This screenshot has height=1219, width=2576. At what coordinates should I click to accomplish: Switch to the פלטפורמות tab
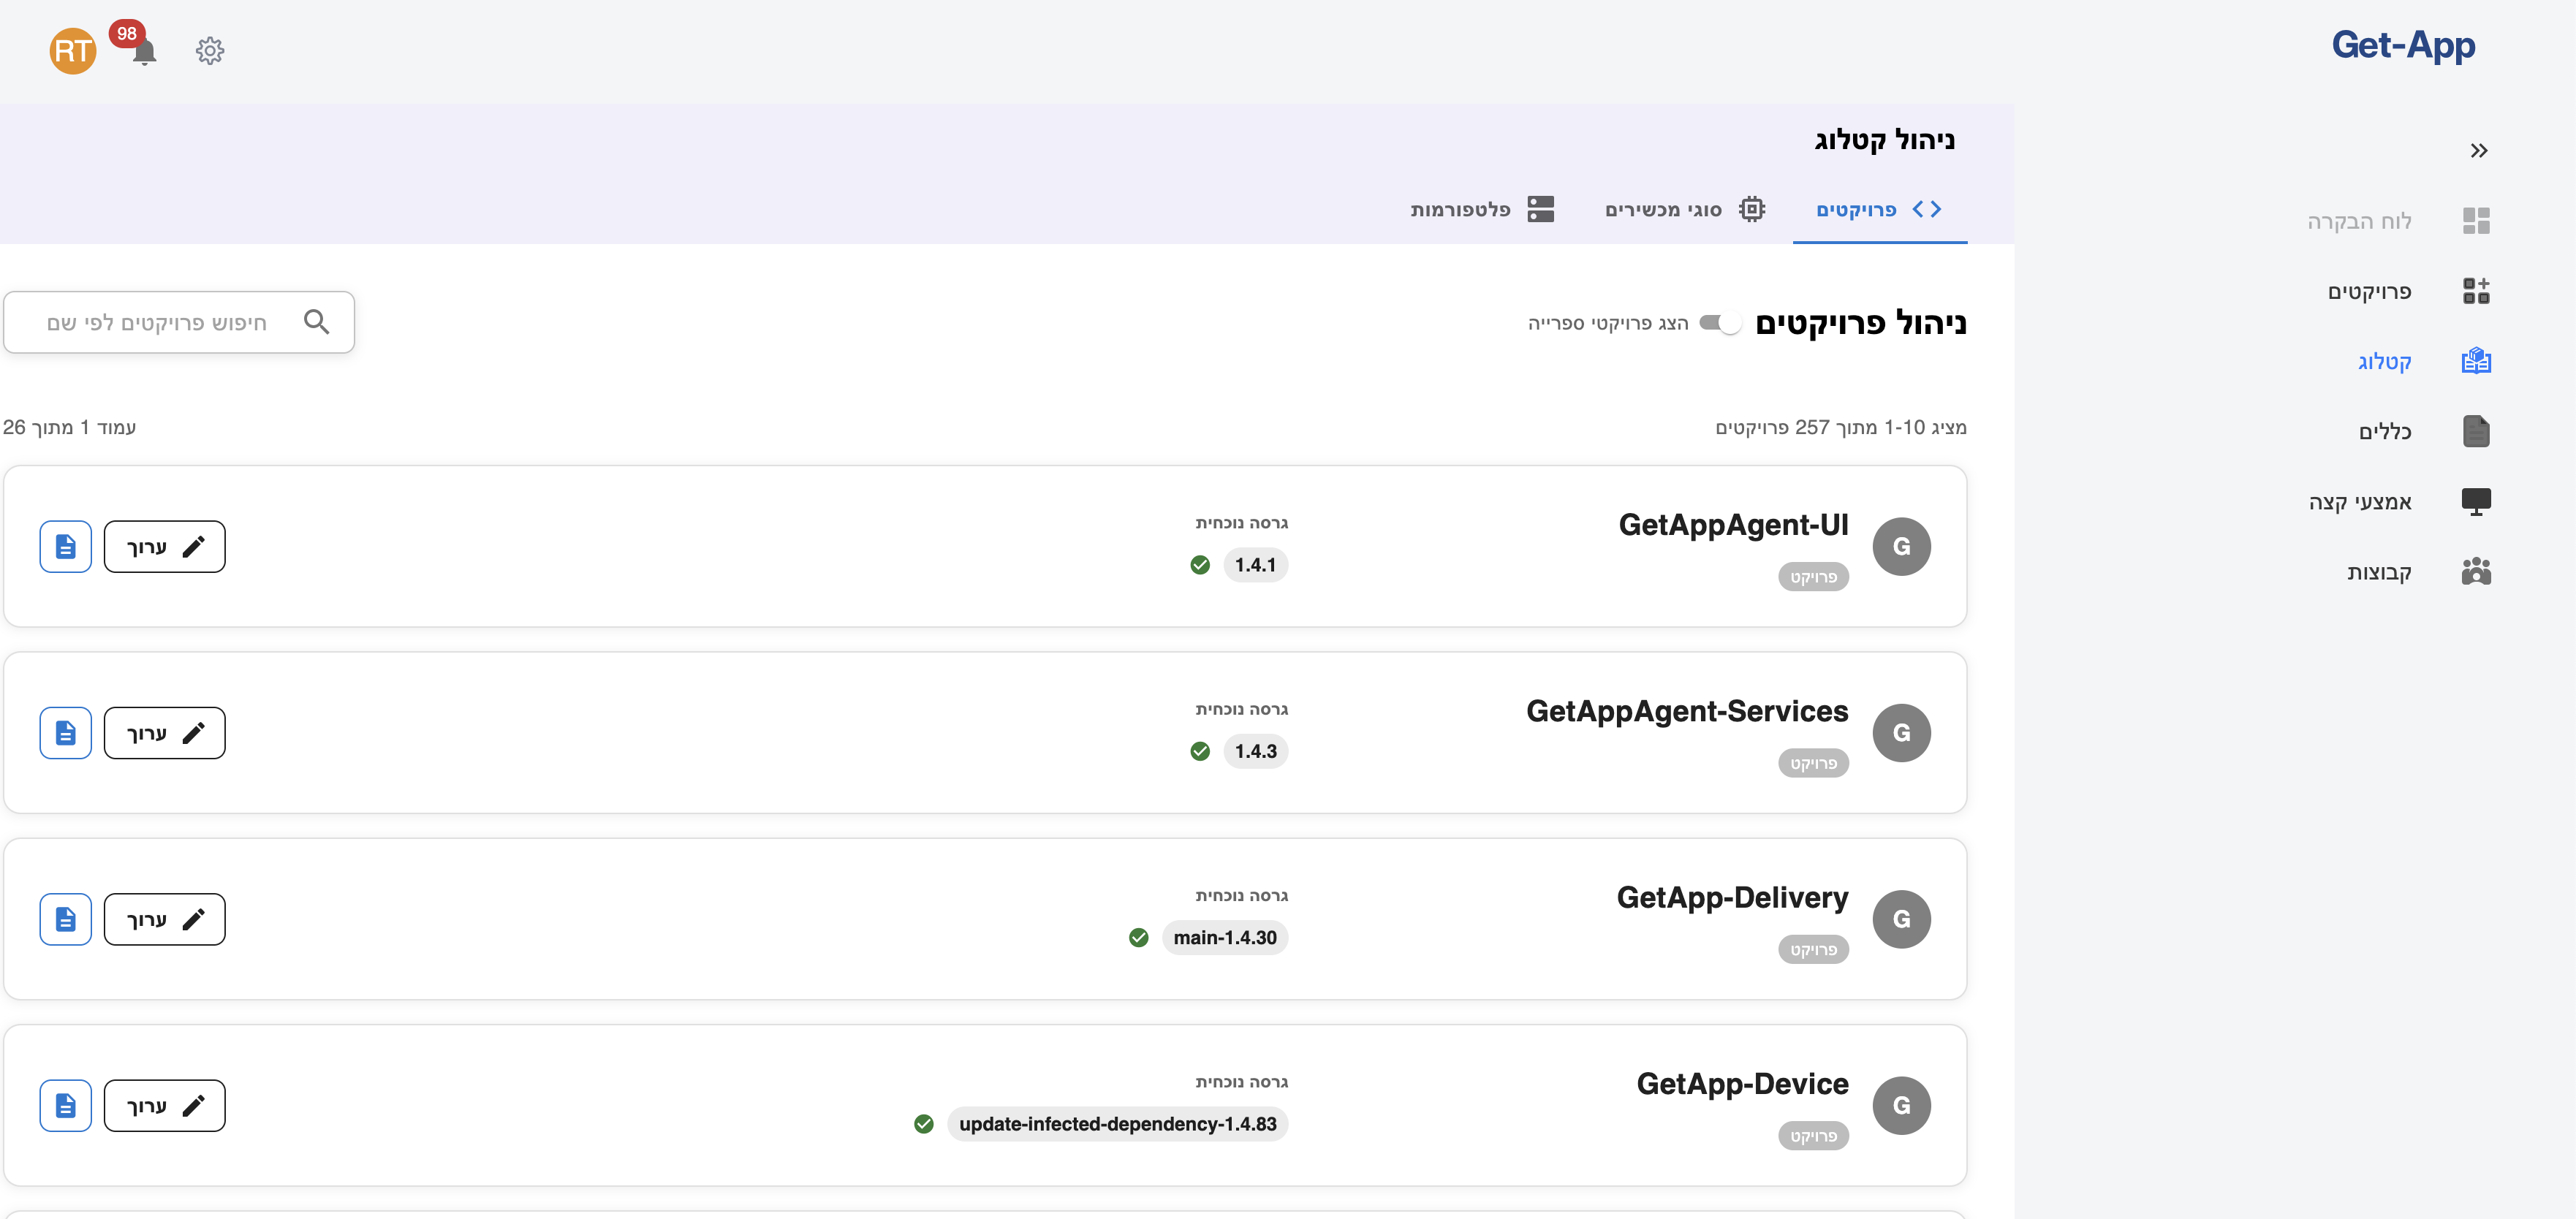tap(1482, 209)
